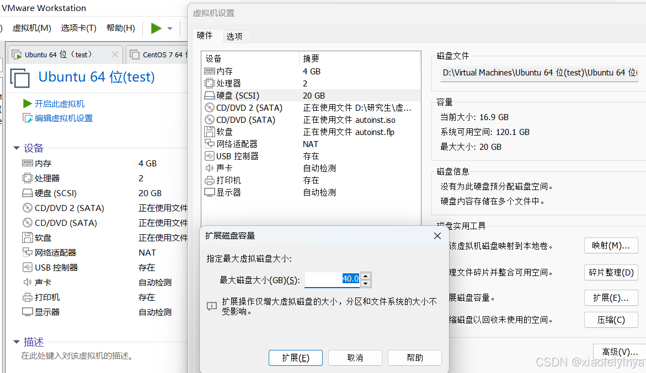Screen dimensions: 646x373
Task: Click the info icon in expand disk dialog
Action: pyautogui.click(x=211, y=306)
